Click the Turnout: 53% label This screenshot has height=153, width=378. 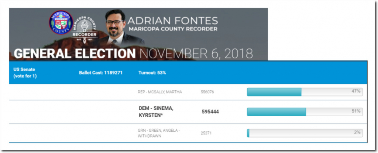[152, 73]
